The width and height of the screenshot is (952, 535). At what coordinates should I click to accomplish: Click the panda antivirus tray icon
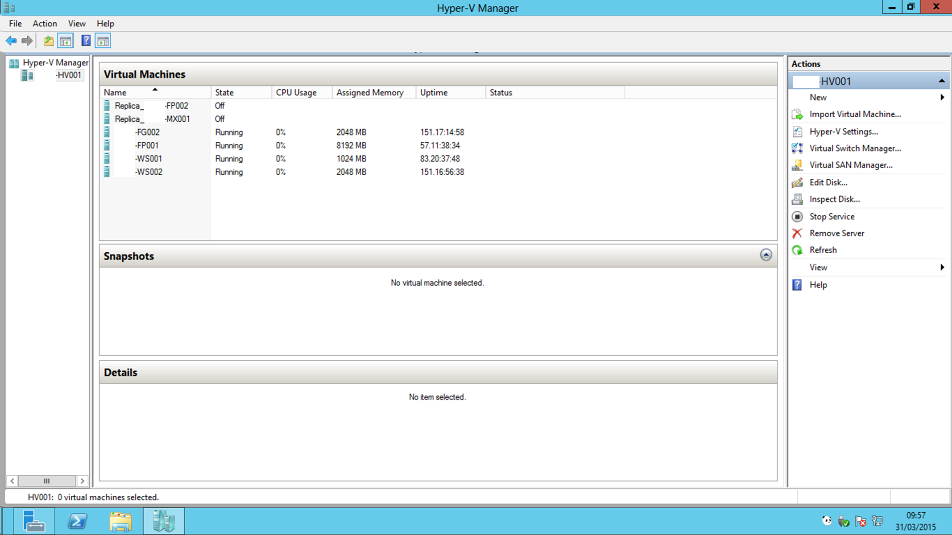tap(827, 521)
